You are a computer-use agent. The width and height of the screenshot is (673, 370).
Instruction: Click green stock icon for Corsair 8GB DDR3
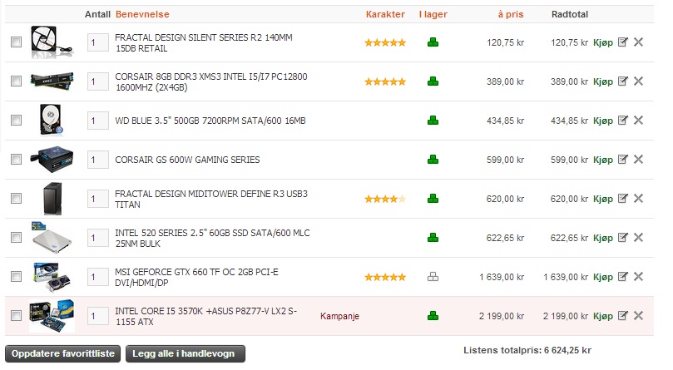(433, 81)
